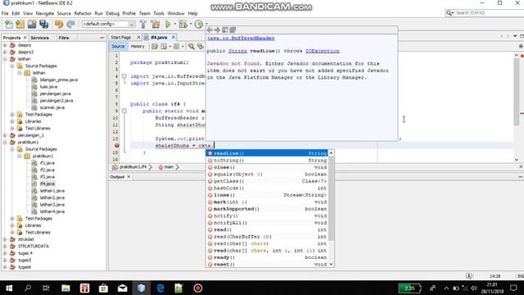The height and width of the screenshot is (295, 524).
Task: Click Bandicam record icon in taskbar
Action: click(198, 288)
